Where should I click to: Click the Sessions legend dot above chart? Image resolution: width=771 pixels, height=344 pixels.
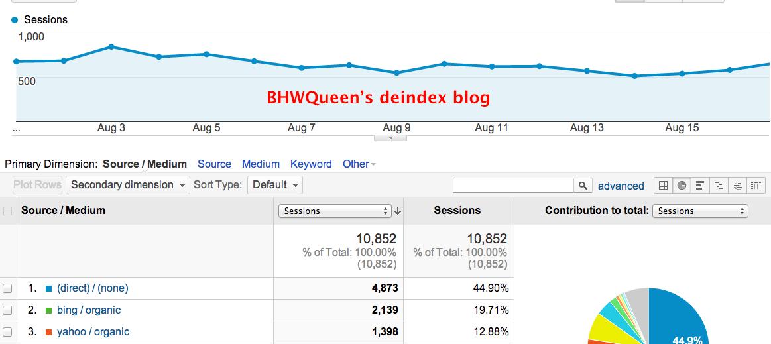pyautogui.click(x=15, y=20)
